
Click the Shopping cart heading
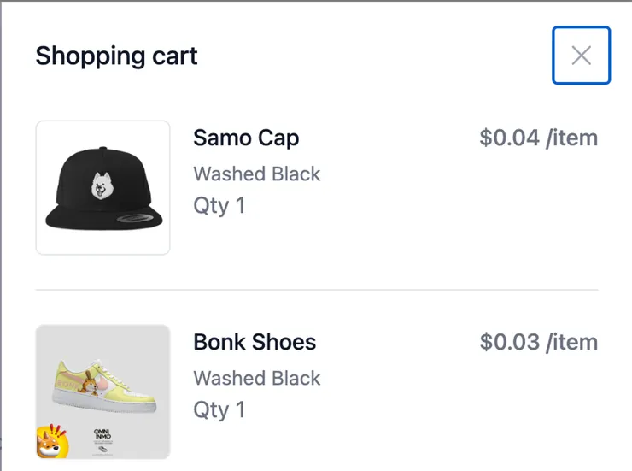116,56
